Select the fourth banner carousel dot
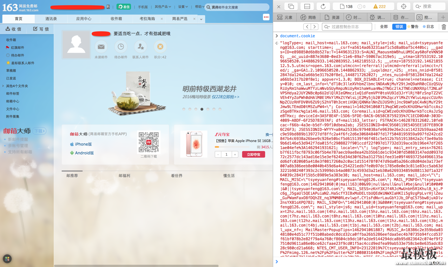 202,109
